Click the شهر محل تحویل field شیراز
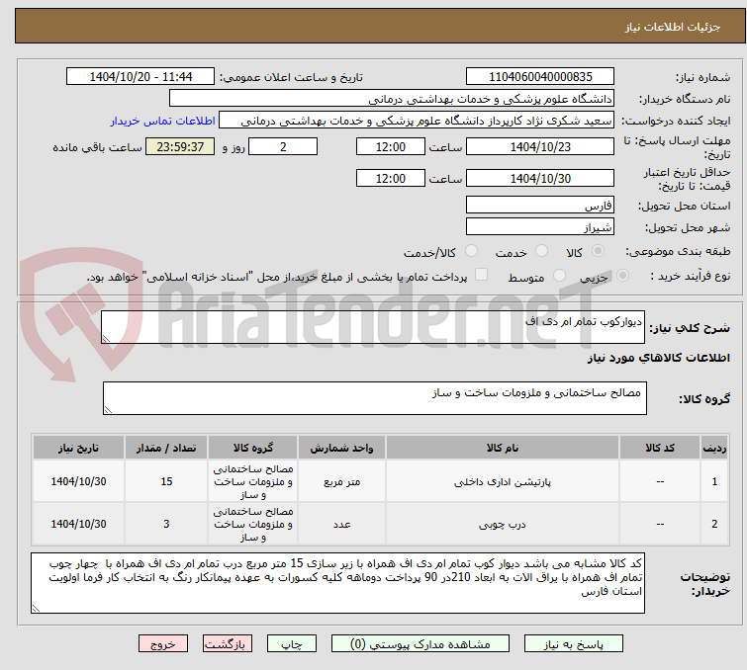The image size is (747, 670). (x=540, y=227)
